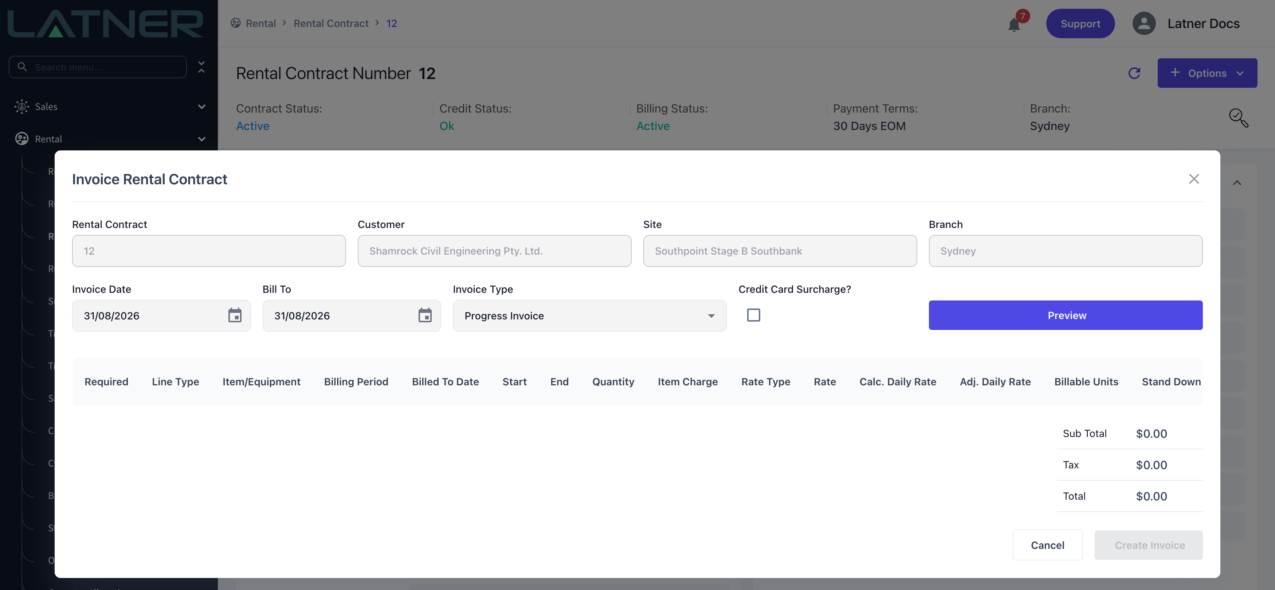Click the Rate column header
The height and width of the screenshot is (590, 1275).
825,382
